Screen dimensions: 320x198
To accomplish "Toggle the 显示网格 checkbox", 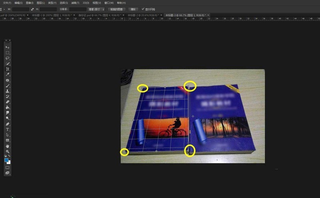I will click(143, 9).
